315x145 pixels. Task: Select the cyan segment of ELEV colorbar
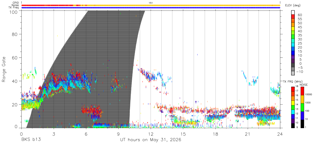(x=293, y=45)
